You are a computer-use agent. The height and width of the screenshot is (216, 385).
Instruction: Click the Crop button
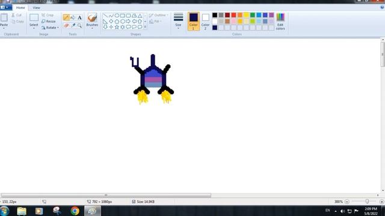(x=48, y=15)
